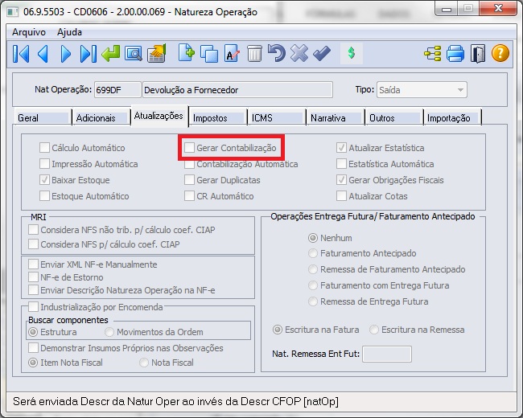Viewport: 523px width, 418px height.
Task: Click the window title bar app icon
Action: tap(13, 12)
